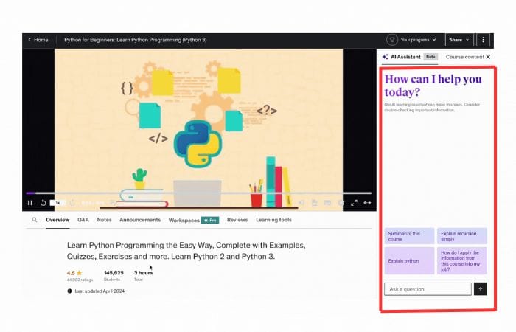
Task: Rewind the video with the replay icon
Action: 43,203
